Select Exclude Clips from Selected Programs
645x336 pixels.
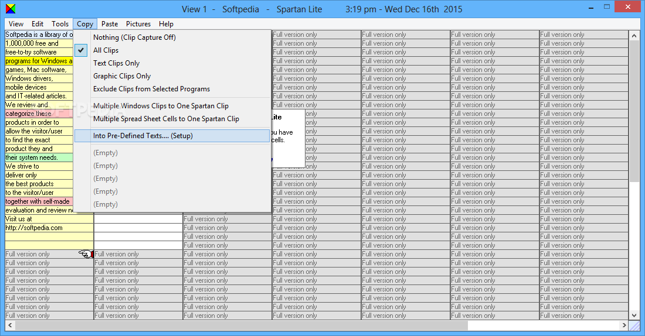(172, 89)
